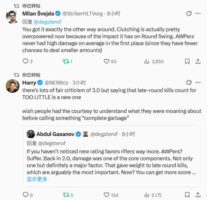The height and width of the screenshot is (200, 207).
Task: Bookmark Milan Švejda's post
Action: (187, 61)
